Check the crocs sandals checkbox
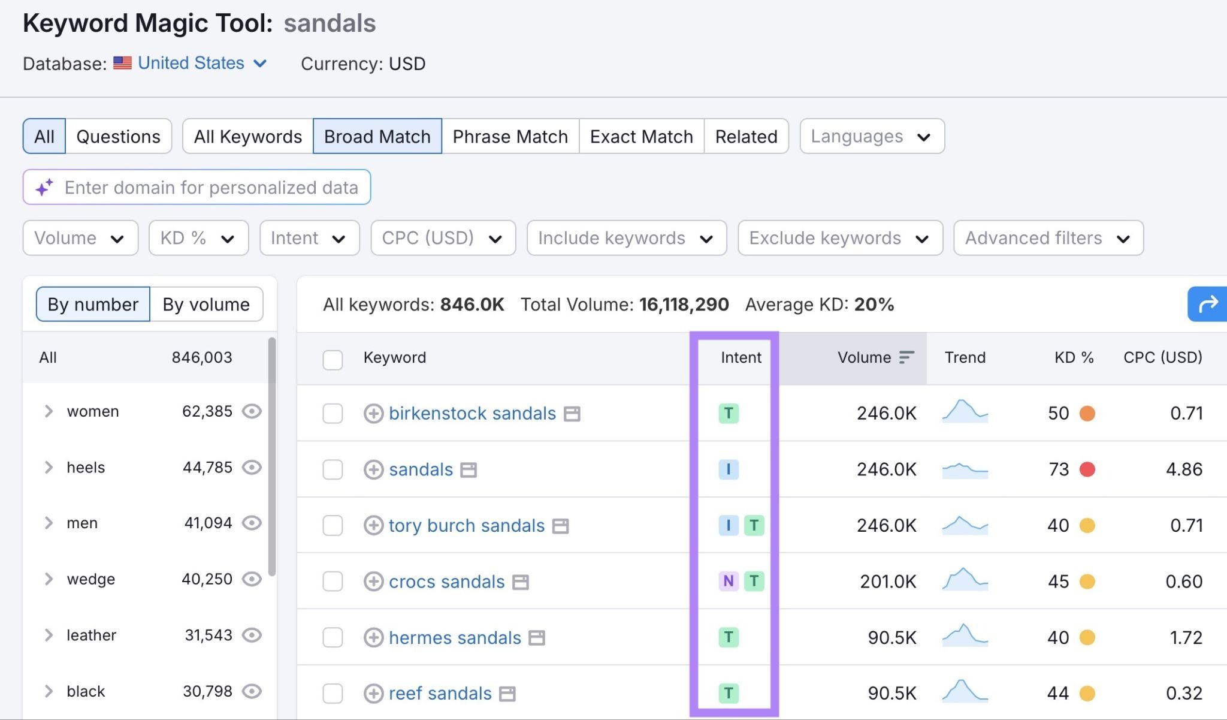The height and width of the screenshot is (720, 1227). [333, 582]
